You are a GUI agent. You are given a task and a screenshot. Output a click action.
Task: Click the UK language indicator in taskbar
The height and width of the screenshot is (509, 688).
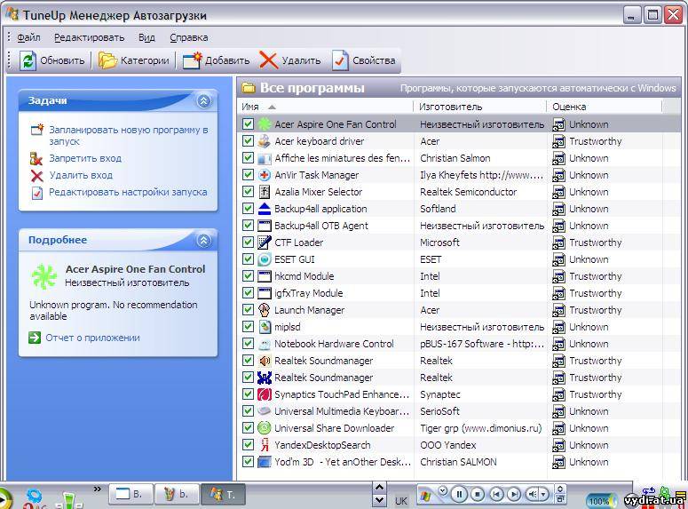click(401, 501)
